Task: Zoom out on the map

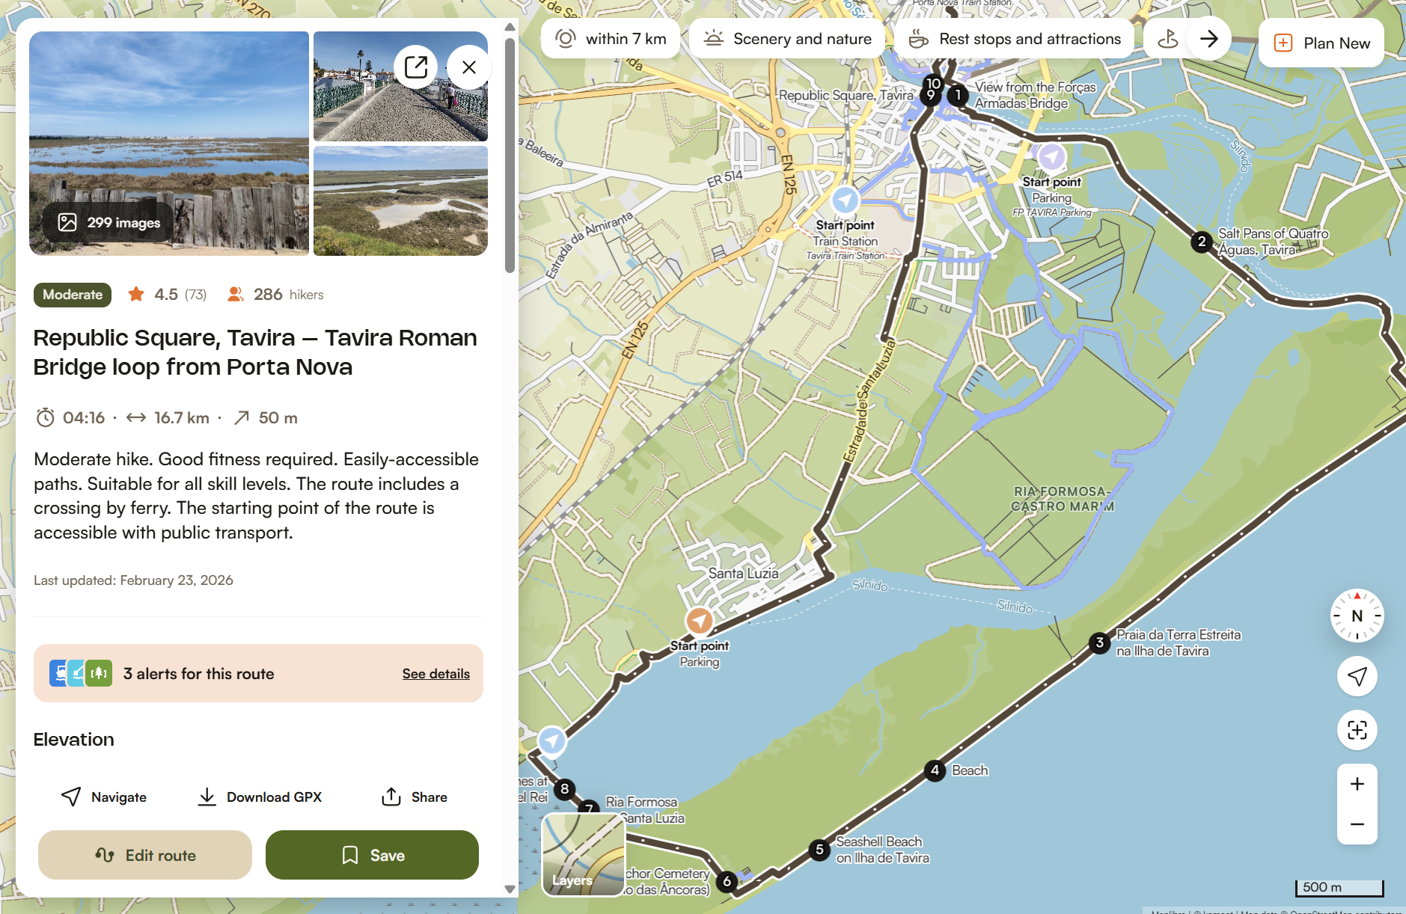Action: 1357,824
